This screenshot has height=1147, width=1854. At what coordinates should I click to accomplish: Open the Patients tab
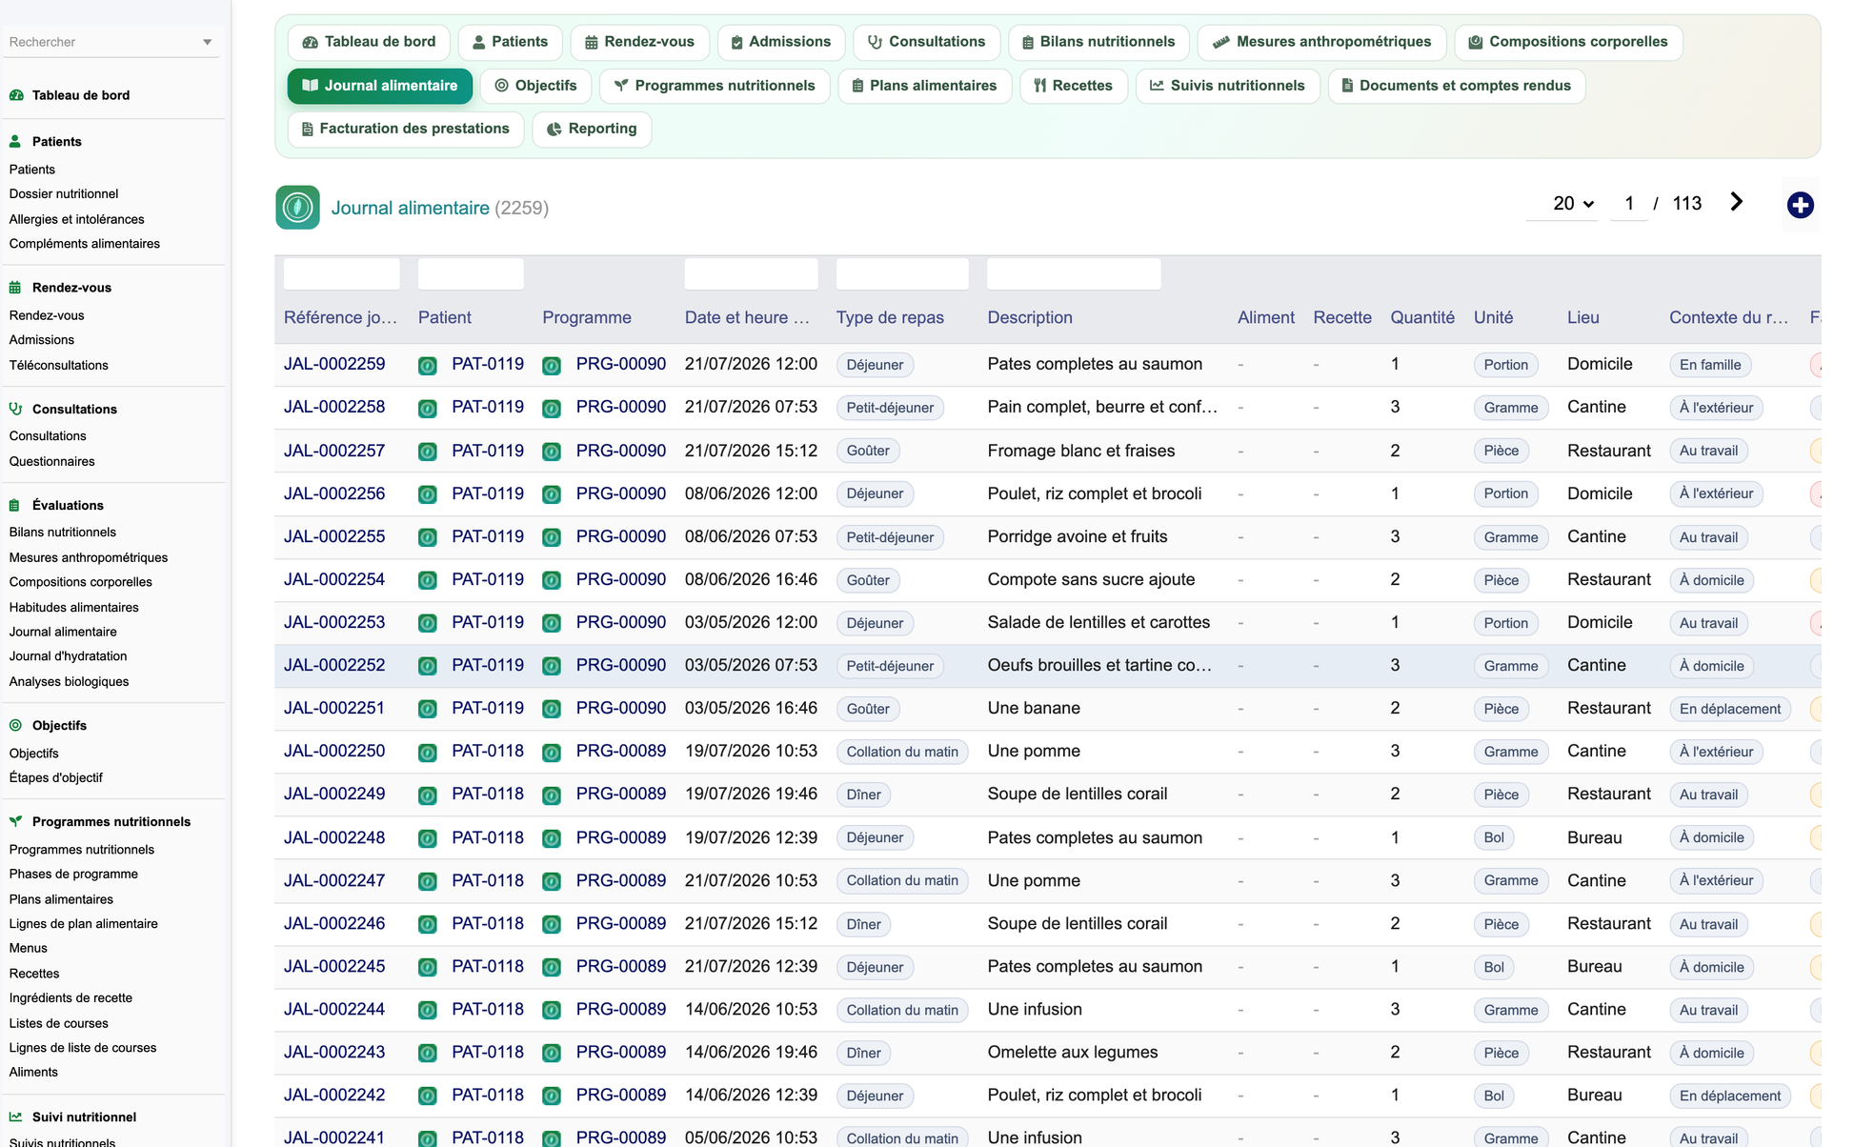point(511,42)
